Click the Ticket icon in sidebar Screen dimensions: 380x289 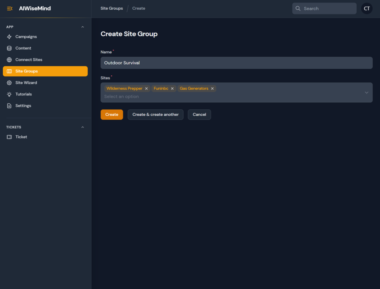click(9, 137)
